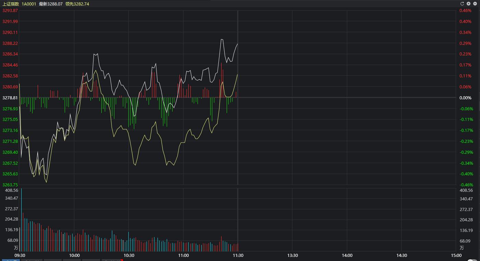The image size is (480, 261).
Task: Select the 3284.46 price label
Action: (10, 65)
